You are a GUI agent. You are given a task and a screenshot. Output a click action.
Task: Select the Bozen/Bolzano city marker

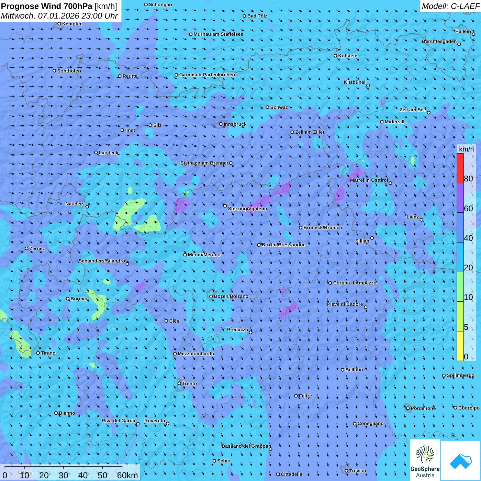[x=211, y=296]
